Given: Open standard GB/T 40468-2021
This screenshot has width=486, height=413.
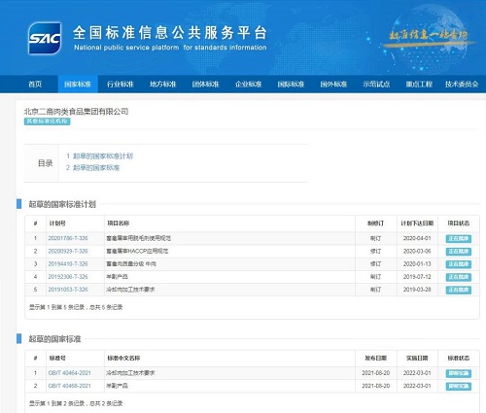Looking at the screenshot, I should pos(70,386).
